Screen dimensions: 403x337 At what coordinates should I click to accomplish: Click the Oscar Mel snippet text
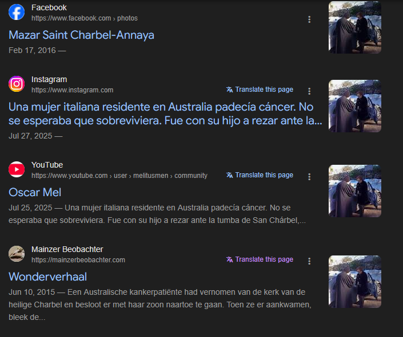pyautogui.click(x=157, y=214)
